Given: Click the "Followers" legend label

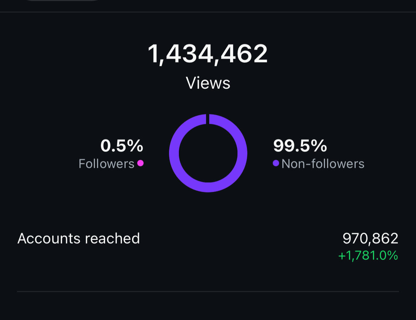Looking at the screenshot, I should 106,164.
